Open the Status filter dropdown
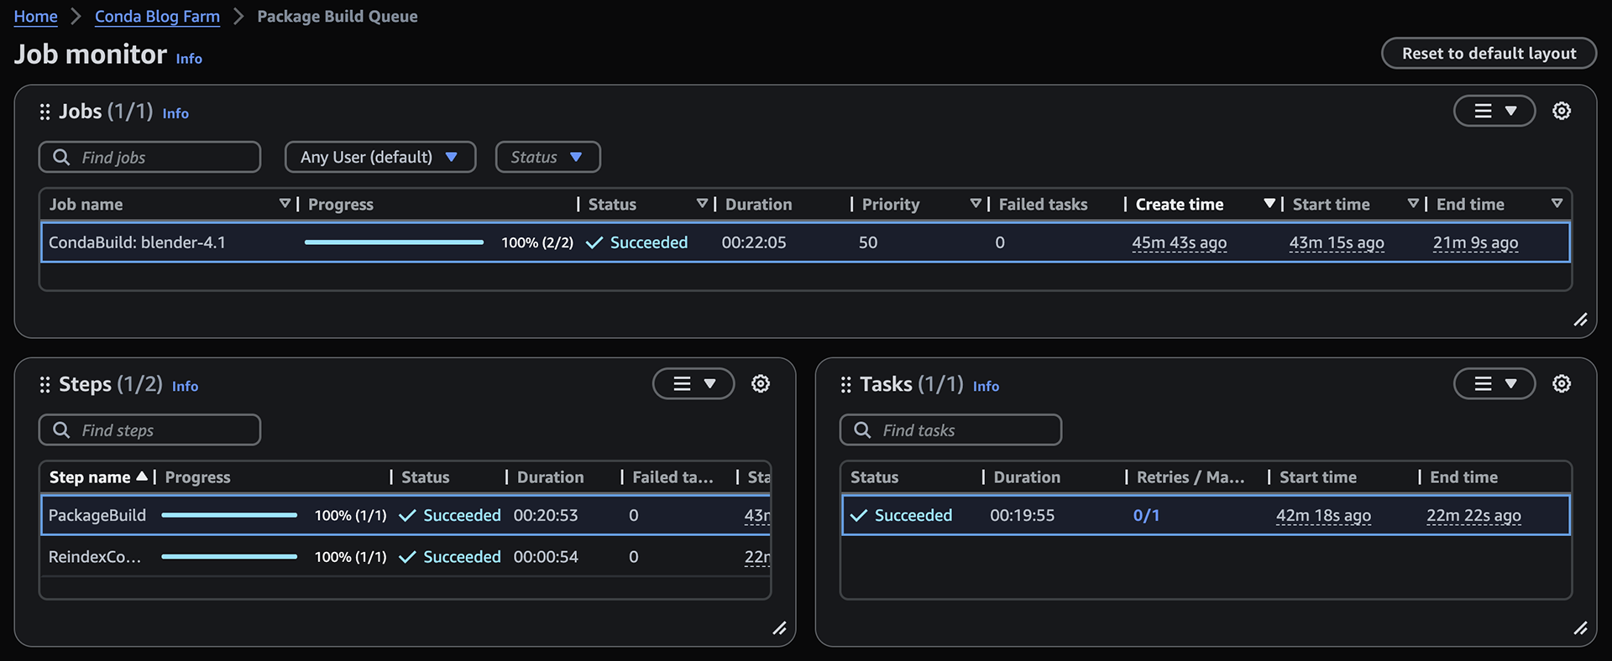Image resolution: width=1612 pixels, height=661 pixels. coord(547,157)
